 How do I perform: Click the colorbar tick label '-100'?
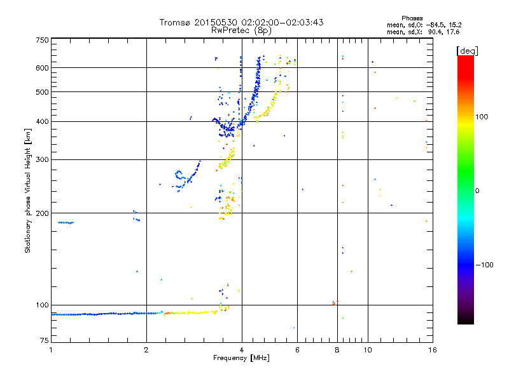[x=484, y=265]
